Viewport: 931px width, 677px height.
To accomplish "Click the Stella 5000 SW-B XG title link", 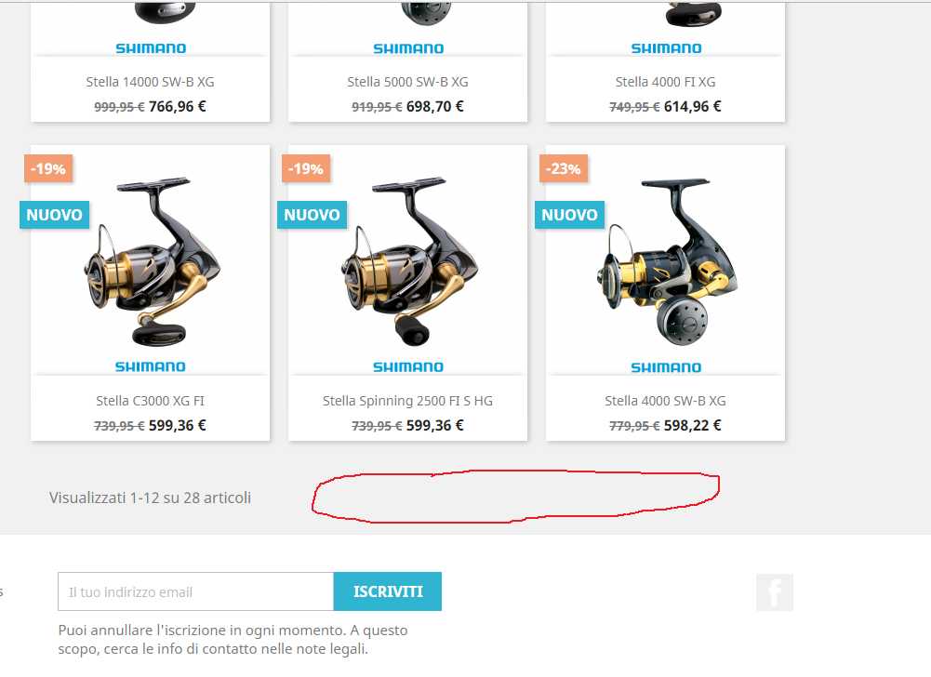I will 408,82.
